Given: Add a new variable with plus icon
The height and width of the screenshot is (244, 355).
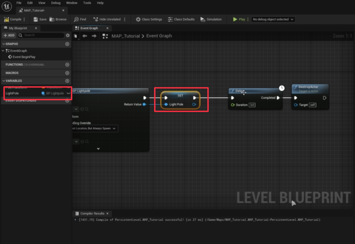Looking at the screenshot, I should [x=67, y=81].
